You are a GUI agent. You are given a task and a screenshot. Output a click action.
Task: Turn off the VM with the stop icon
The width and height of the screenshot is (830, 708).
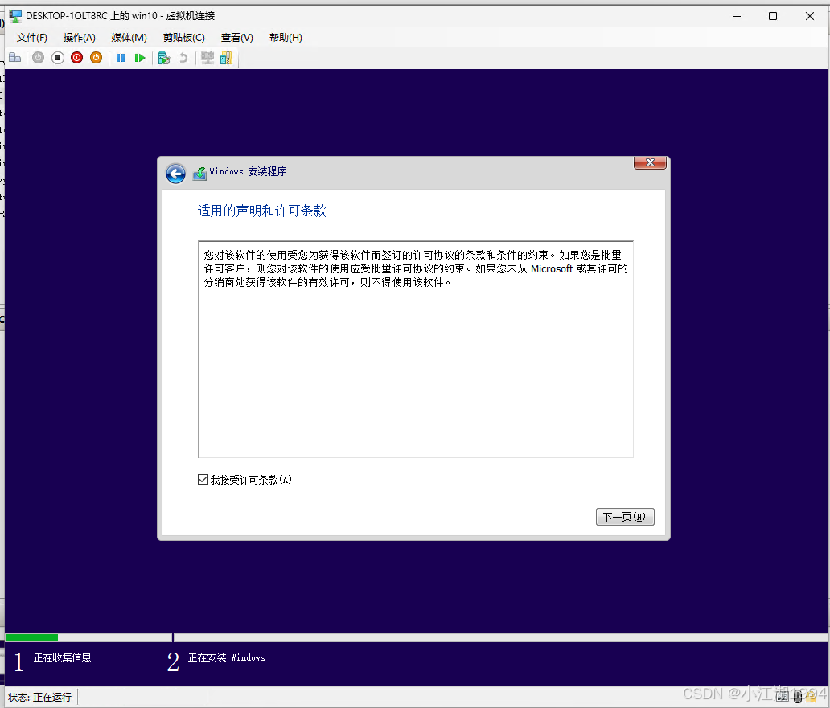coord(58,58)
